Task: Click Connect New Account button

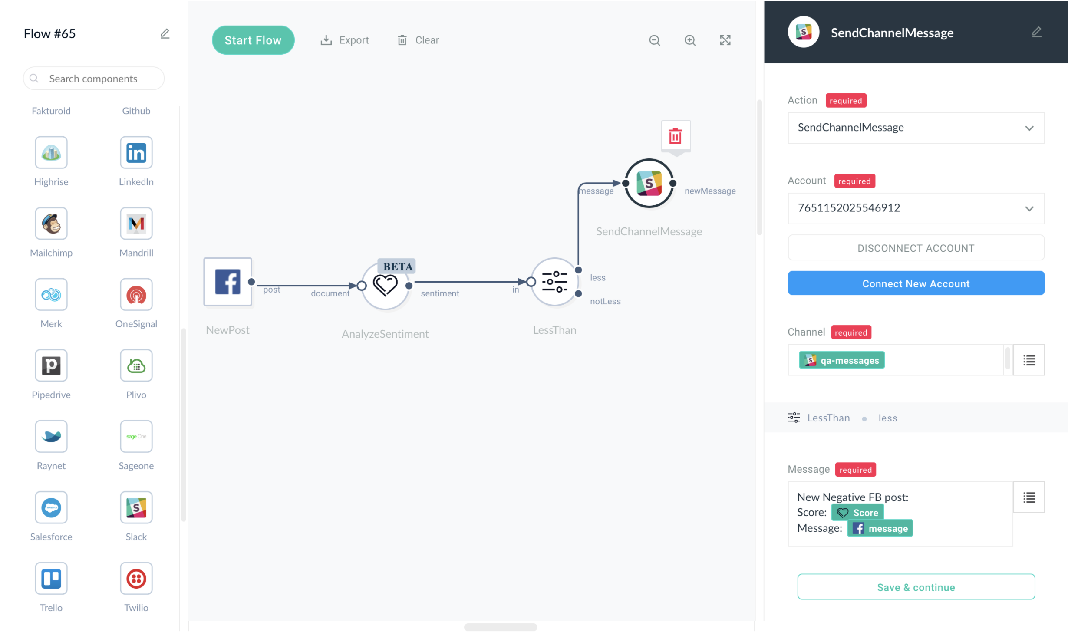Action: click(916, 283)
